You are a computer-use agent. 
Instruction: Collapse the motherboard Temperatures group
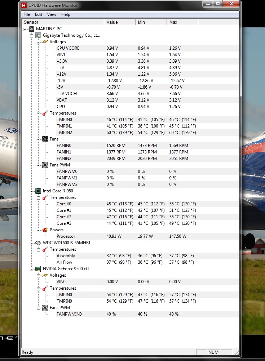(39, 113)
